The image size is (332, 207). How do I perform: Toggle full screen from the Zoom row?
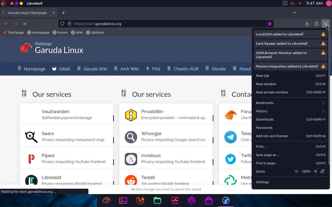(322, 171)
